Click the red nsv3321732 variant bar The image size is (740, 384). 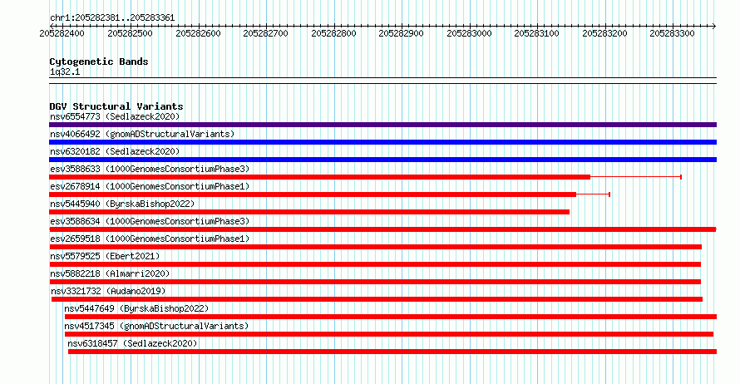pos(377,299)
